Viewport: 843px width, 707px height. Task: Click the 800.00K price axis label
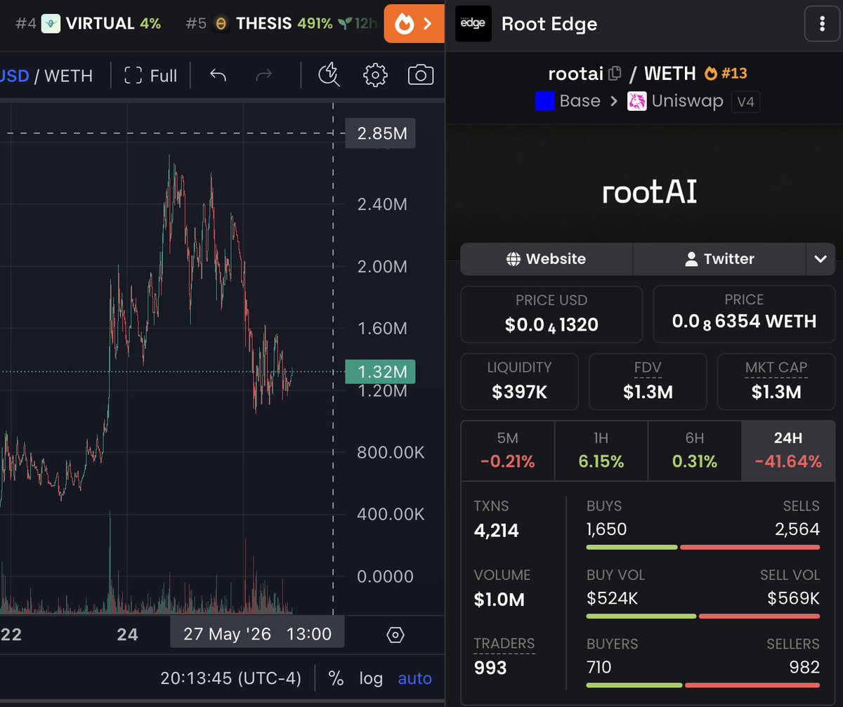391,452
